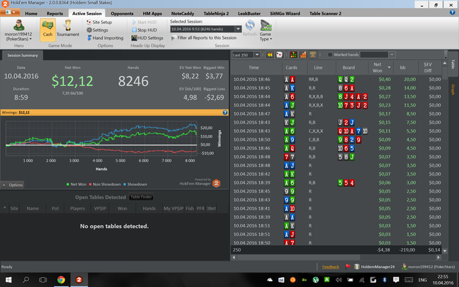Click Start HUD
Screen dimensions: 459x287
pyautogui.click(x=144, y=22)
